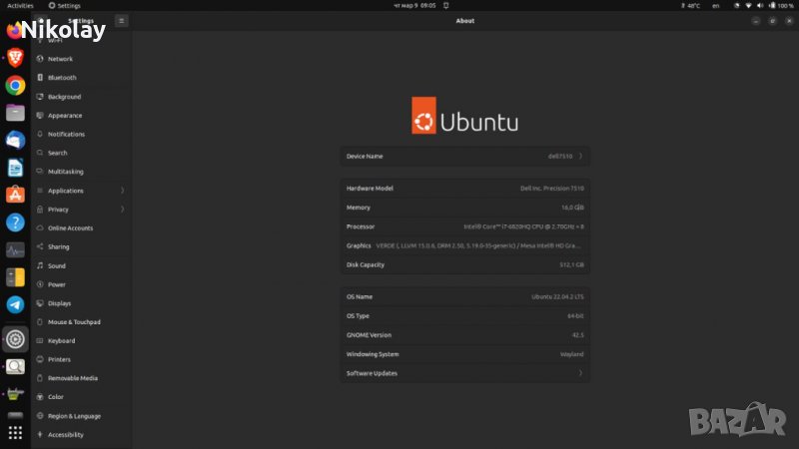The width and height of the screenshot is (799, 449).
Task: Open System Monitor from the dock
Action: 15,249
